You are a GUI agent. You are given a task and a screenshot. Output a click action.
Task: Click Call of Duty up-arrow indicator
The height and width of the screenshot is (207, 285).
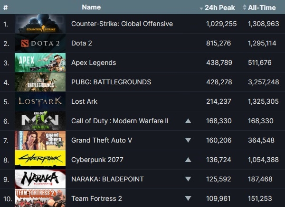point(188,121)
